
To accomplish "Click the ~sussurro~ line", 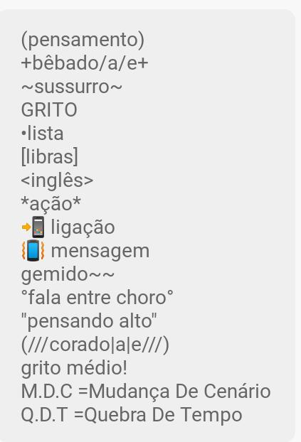I will (72, 87).
